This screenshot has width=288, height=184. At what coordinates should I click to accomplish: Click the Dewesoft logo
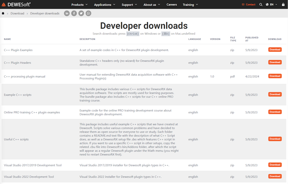click(16, 4)
